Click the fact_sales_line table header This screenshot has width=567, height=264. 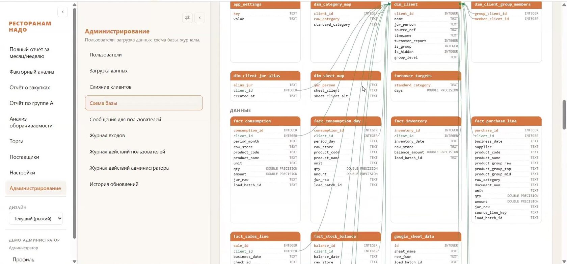265,236
